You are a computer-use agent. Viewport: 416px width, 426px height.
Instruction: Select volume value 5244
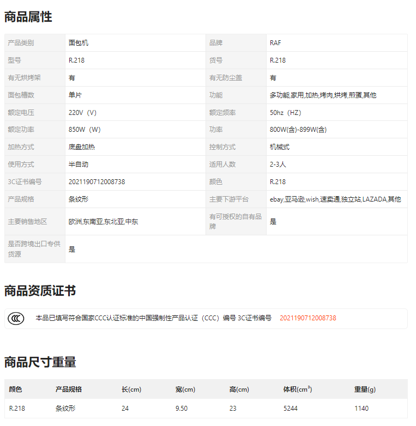[x=291, y=409]
